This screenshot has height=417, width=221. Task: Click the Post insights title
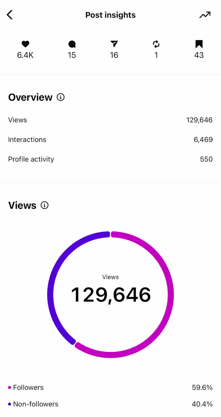110,15
